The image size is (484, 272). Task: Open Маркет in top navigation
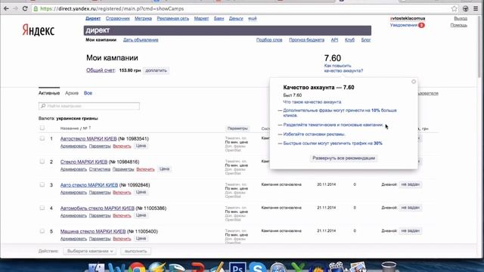pos(201,18)
